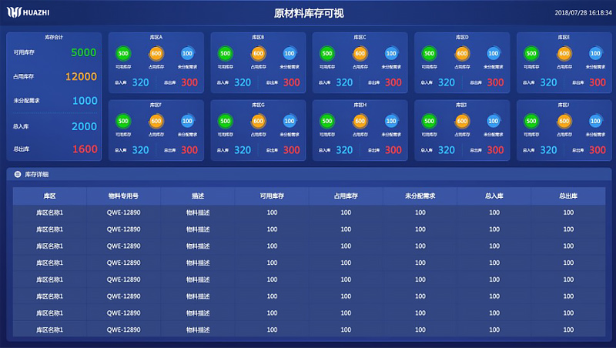Click blue 100 badge in 库区C
The width and height of the screenshot is (616, 348).
[x=392, y=53]
